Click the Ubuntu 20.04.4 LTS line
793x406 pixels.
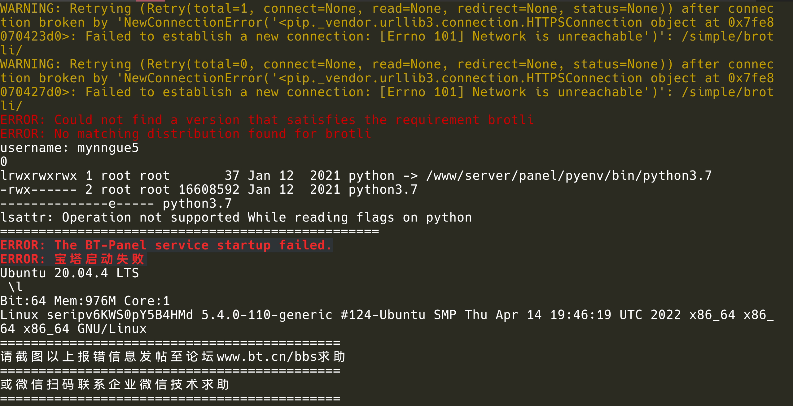[x=70, y=273]
